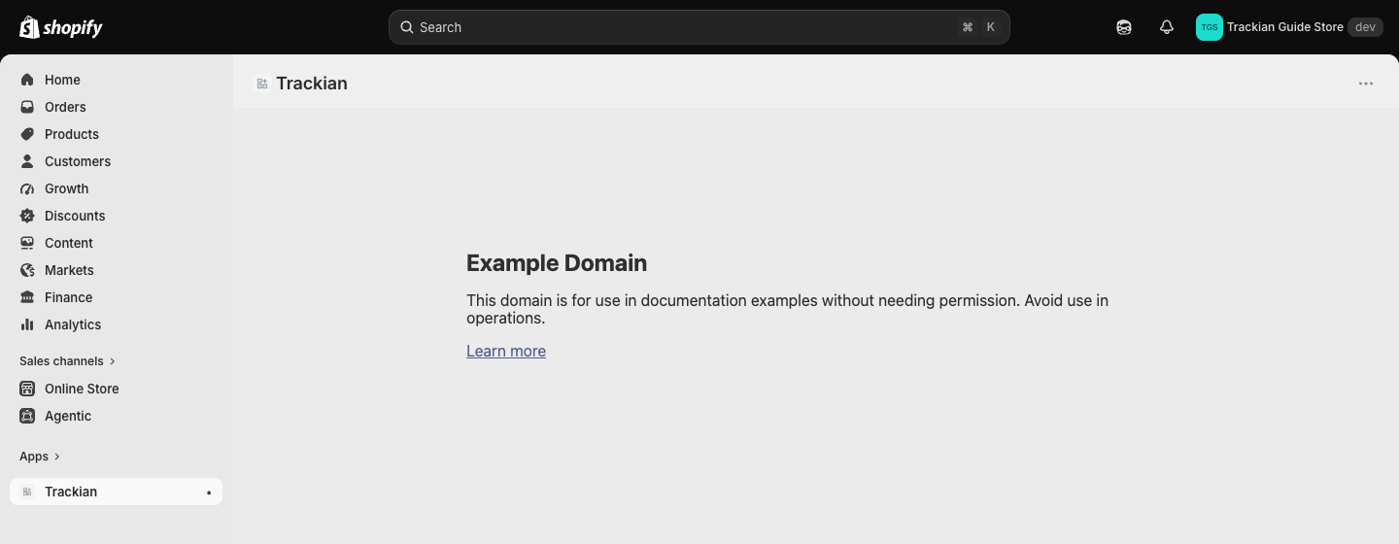Viewport: 1399px width, 544px height.
Task: Click the Trackian page title text
Action: pyautogui.click(x=312, y=84)
